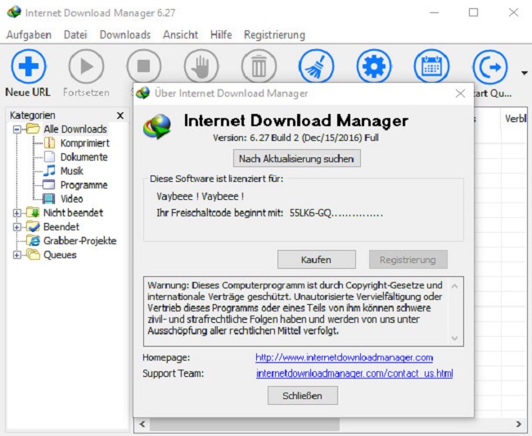This screenshot has width=532, height=436.
Task: Click the Start Queue arrow icon
Action: tap(490, 66)
